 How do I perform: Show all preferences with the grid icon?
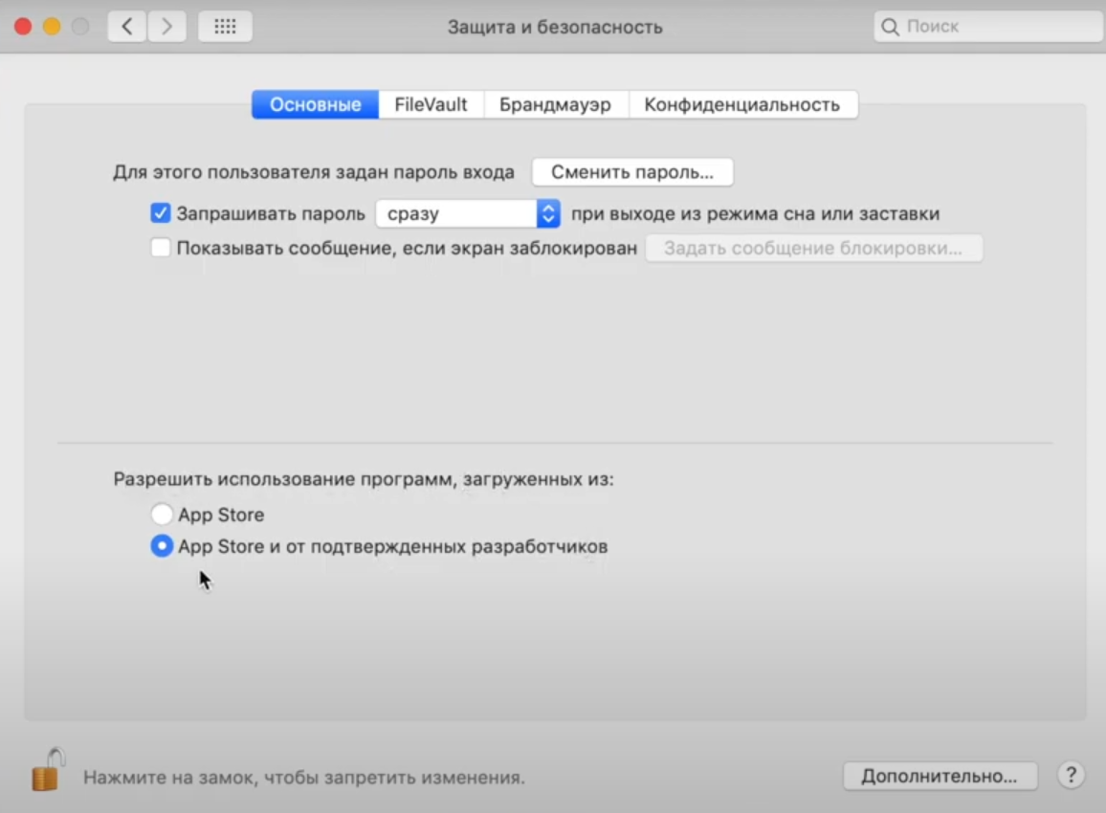(x=225, y=27)
